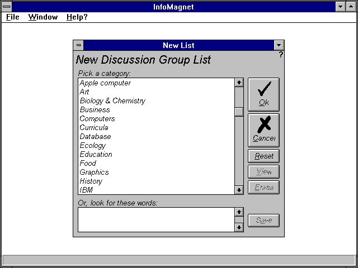
Task: Pick the Education category
Action: pyautogui.click(x=96, y=155)
